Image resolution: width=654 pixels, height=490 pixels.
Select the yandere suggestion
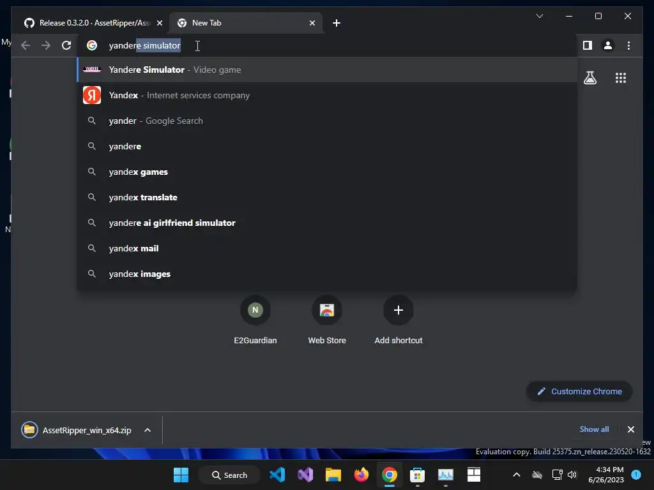(328, 146)
